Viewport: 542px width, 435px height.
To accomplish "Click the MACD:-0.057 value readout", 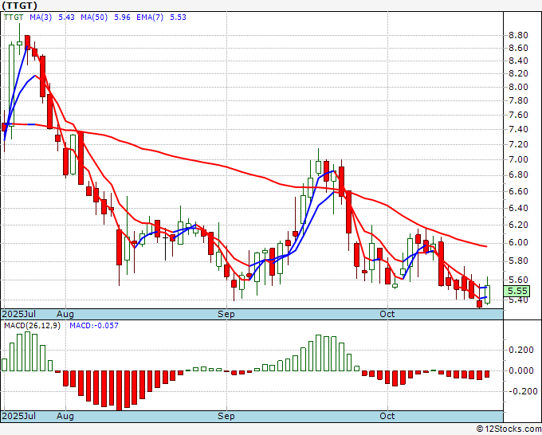I will [94, 326].
